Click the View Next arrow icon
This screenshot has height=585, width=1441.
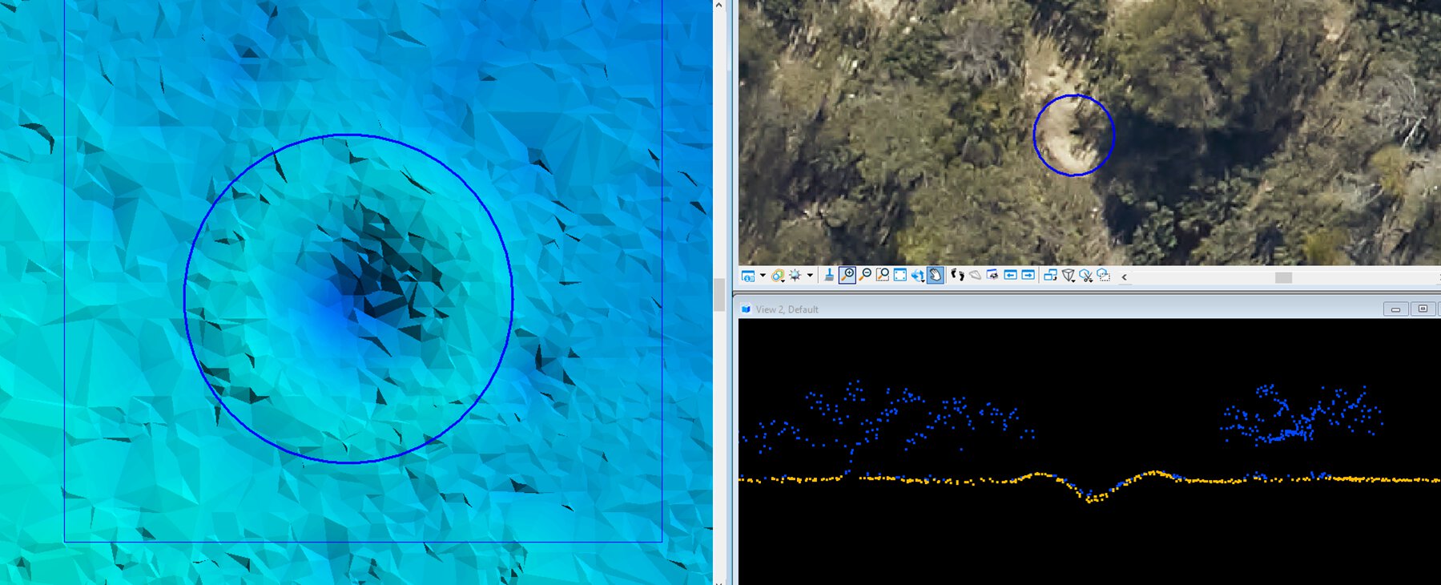(x=1028, y=276)
